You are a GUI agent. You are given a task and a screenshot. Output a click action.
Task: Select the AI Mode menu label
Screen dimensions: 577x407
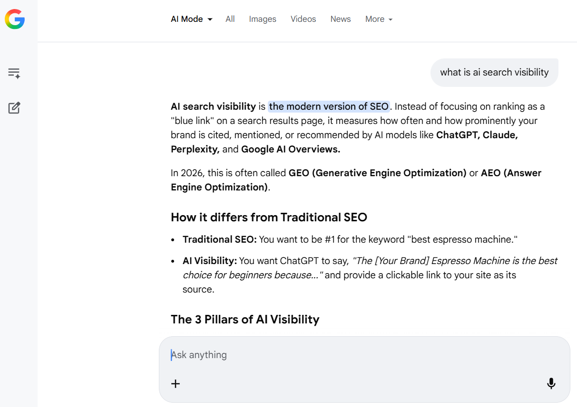click(x=187, y=19)
